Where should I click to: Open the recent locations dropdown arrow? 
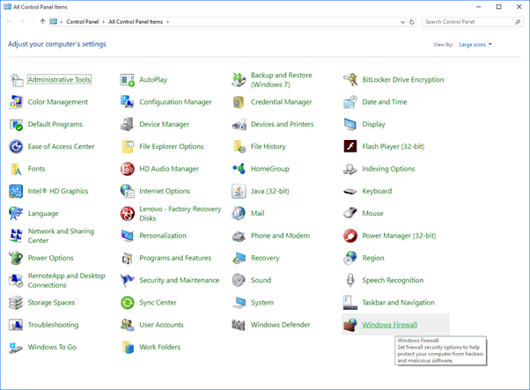point(33,22)
